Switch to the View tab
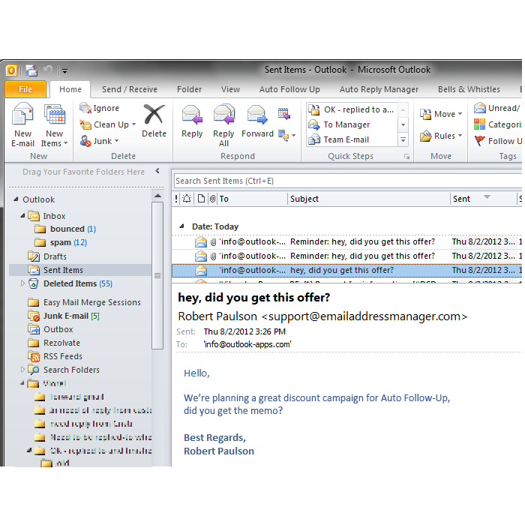This screenshot has height=525, width=525. tap(230, 89)
